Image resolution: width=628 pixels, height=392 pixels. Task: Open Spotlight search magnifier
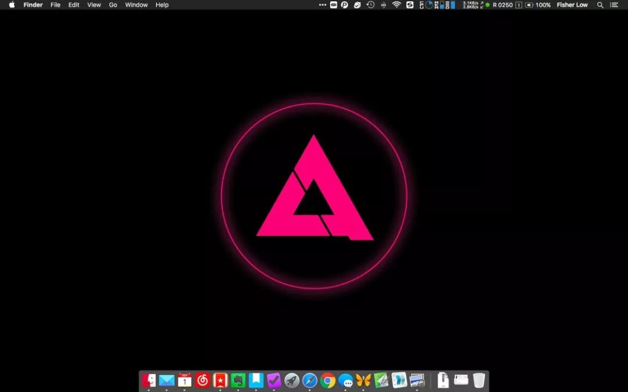tap(600, 5)
